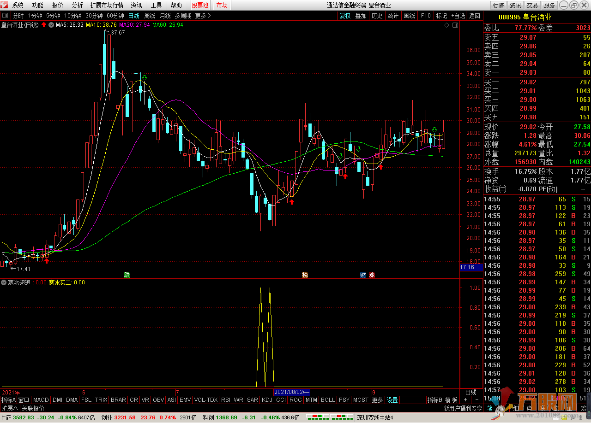Select the 指标B indicator group
591x423 pixels.
tap(434, 400)
